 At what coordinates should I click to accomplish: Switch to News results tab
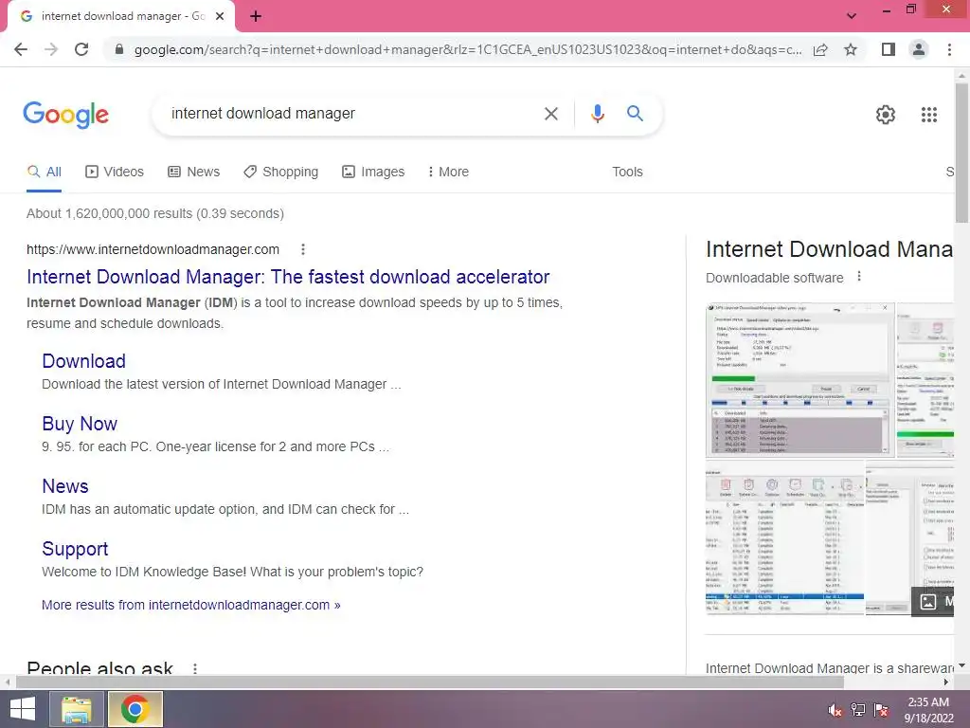click(193, 173)
